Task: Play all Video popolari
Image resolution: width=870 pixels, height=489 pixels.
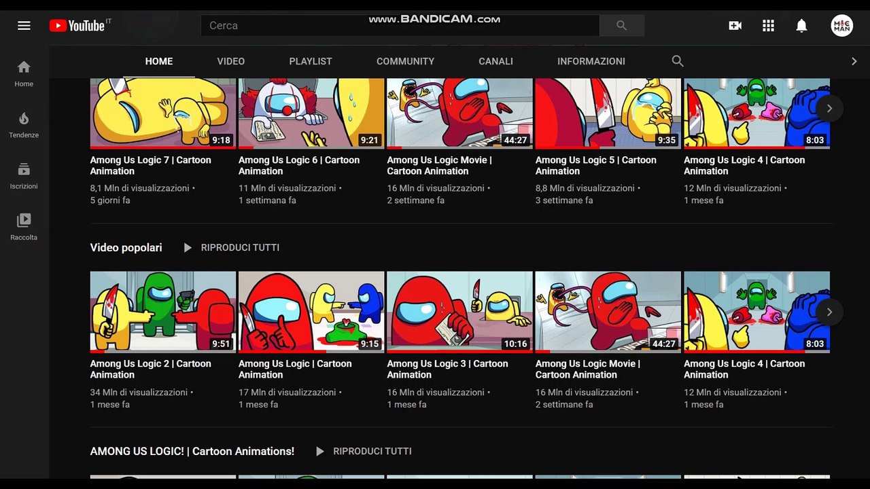Action: [231, 248]
